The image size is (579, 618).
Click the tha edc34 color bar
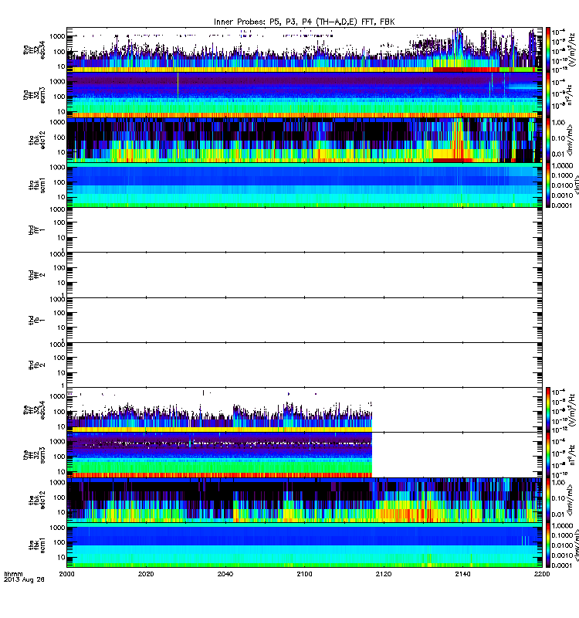(x=548, y=49)
